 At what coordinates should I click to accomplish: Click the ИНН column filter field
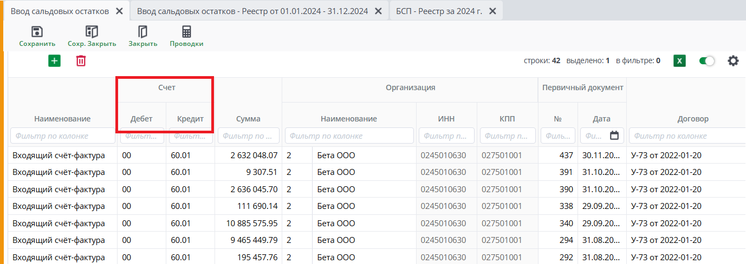(447, 136)
